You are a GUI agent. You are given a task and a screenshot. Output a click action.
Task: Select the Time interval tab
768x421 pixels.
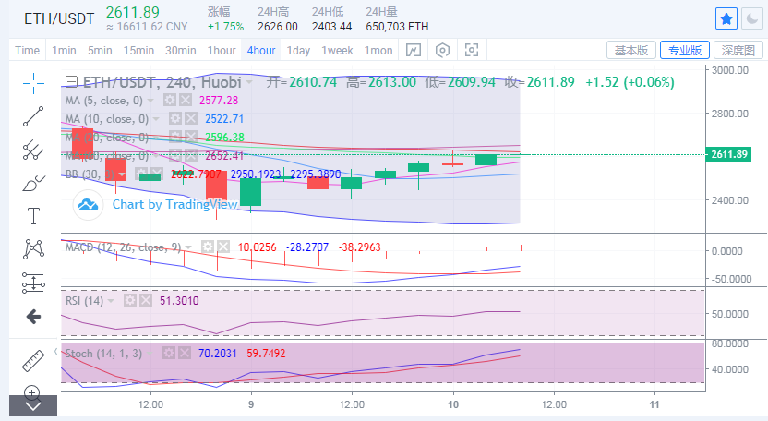[27, 51]
